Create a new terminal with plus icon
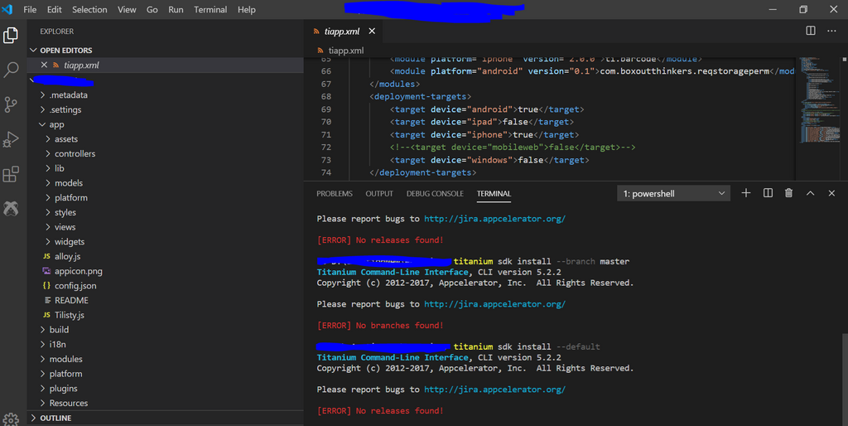Screen dimensions: 848x426 [746, 193]
